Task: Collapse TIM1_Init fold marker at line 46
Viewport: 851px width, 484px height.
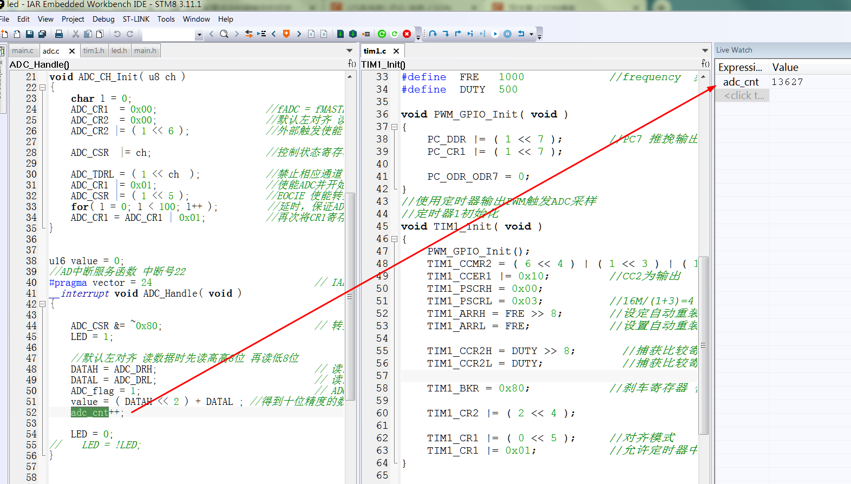Action: coord(394,239)
